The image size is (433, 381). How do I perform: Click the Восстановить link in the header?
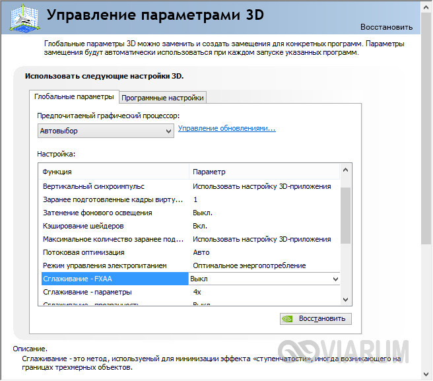pyautogui.click(x=386, y=27)
